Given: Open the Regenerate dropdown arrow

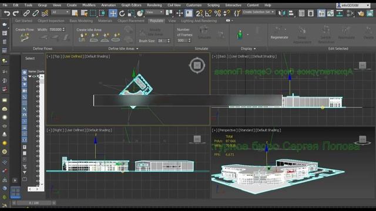Looking at the screenshot, I should [x=286, y=29].
